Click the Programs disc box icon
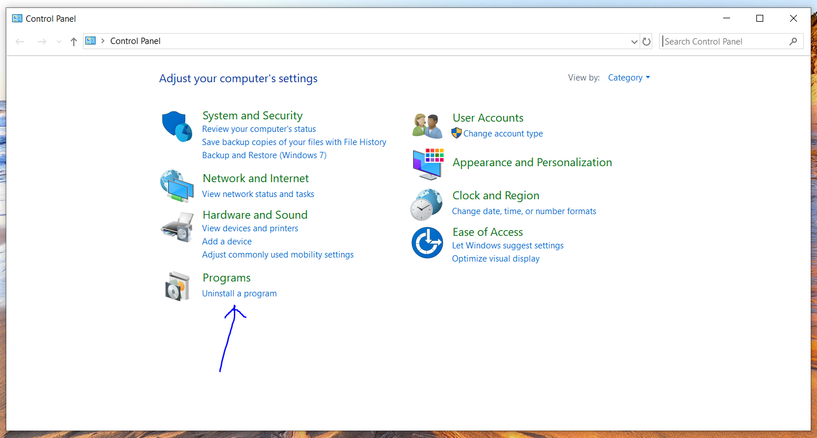 [x=177, y=286]
